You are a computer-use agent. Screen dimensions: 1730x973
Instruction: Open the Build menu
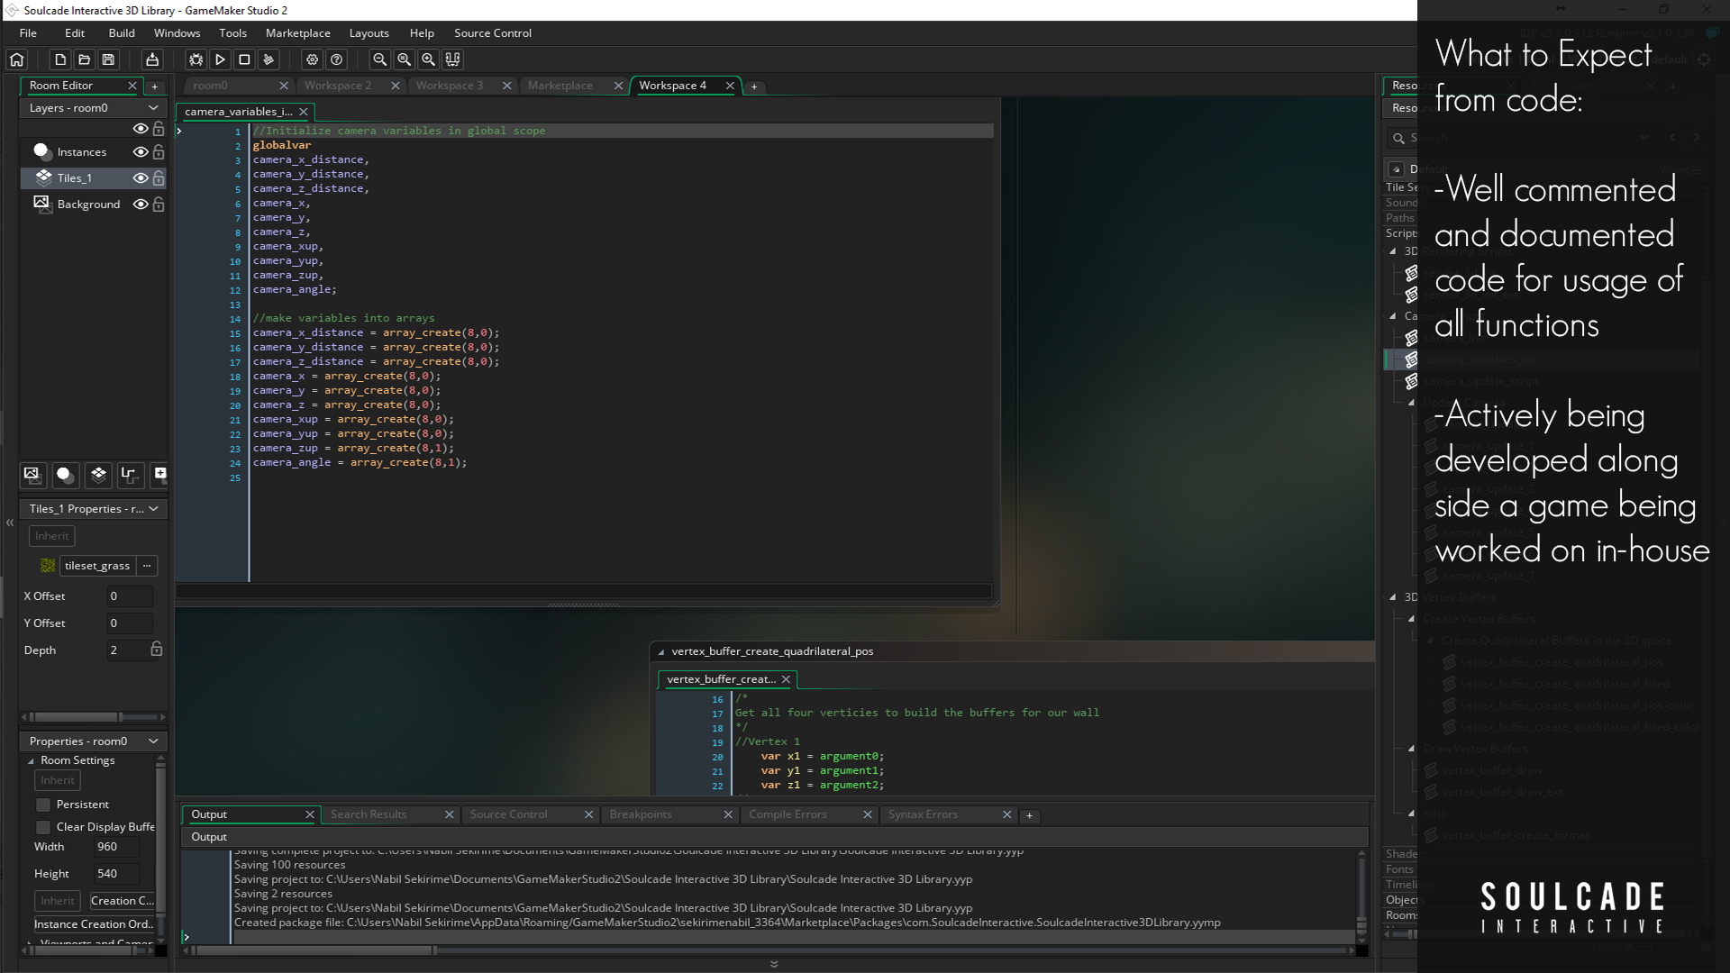(122, 33)
